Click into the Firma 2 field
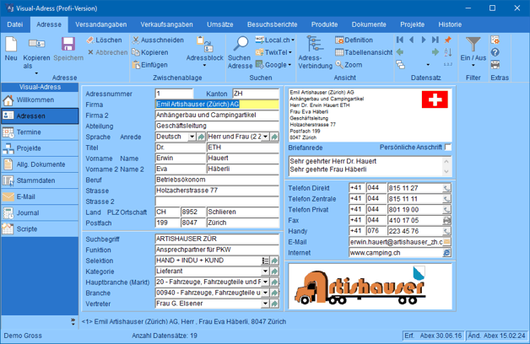The height and width of the screenshot is (344, 530). pos(217,116)
